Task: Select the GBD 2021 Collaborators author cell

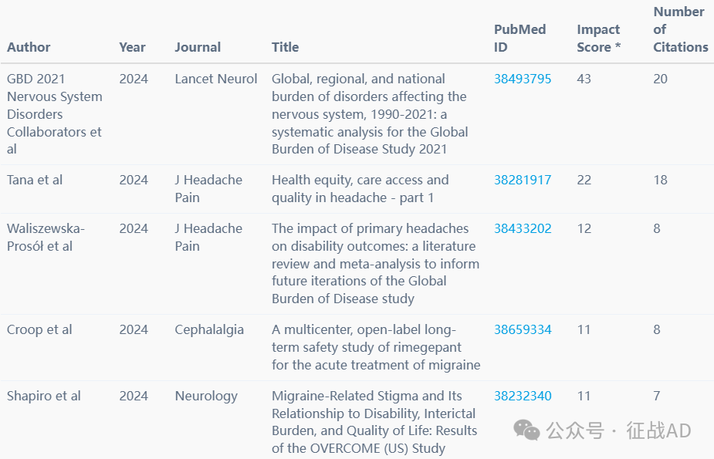Action: point(54,113)
